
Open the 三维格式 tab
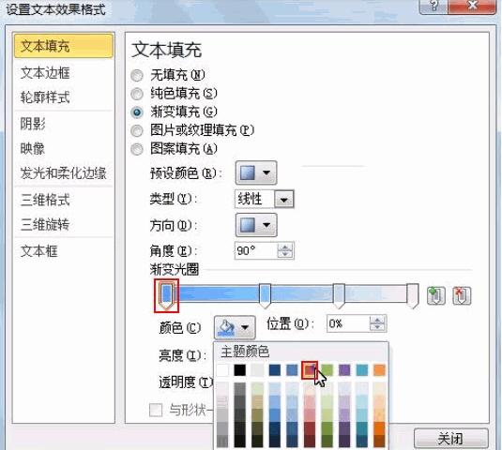pos(45,200)
